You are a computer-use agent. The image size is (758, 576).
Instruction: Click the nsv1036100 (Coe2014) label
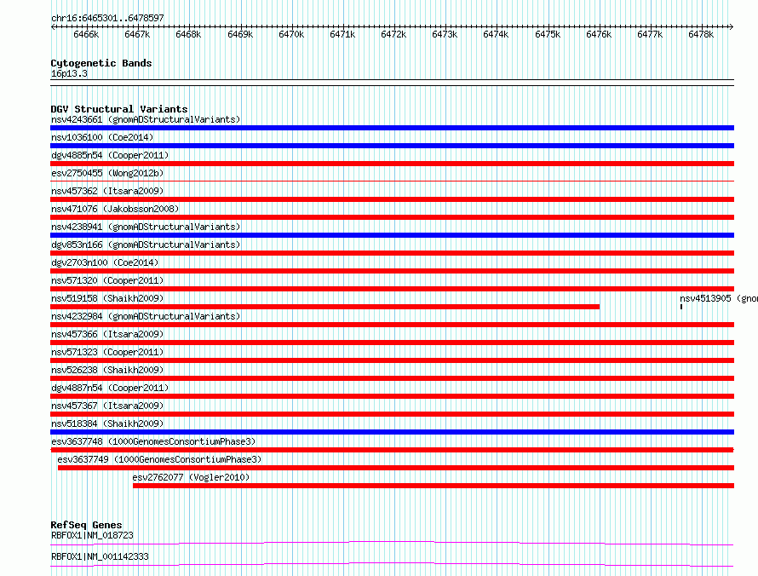pyautogui.click(x=102, y=137)
